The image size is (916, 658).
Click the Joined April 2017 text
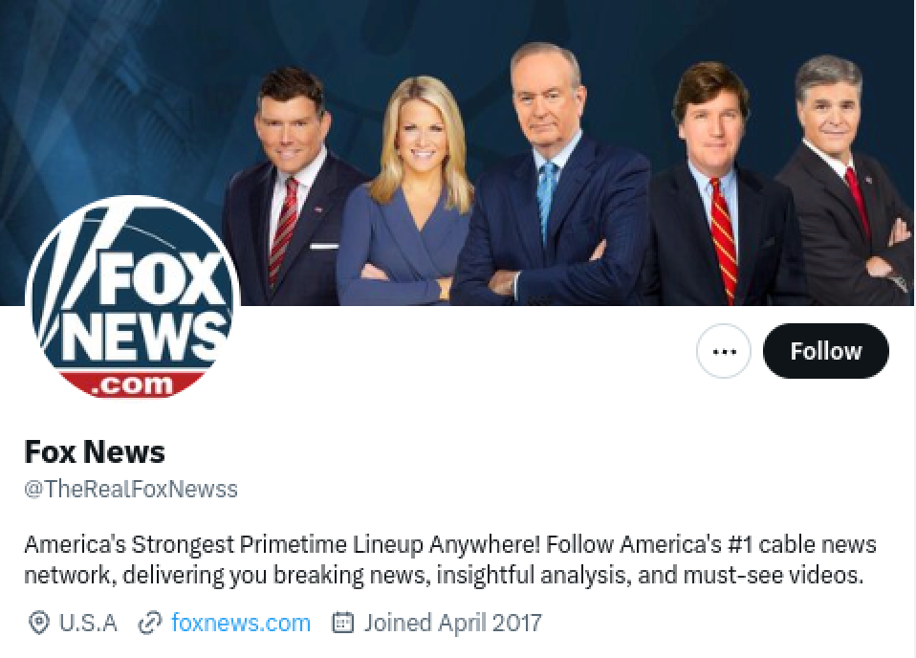point(453,623)
